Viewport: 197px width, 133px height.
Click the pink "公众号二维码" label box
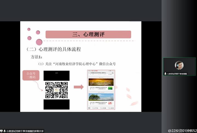coord(31,75)
